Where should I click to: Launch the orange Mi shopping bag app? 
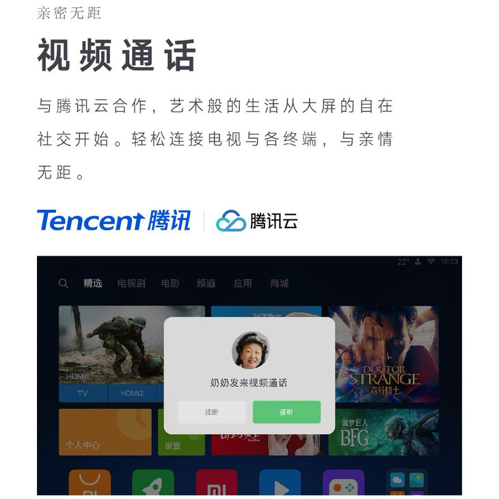90,483
